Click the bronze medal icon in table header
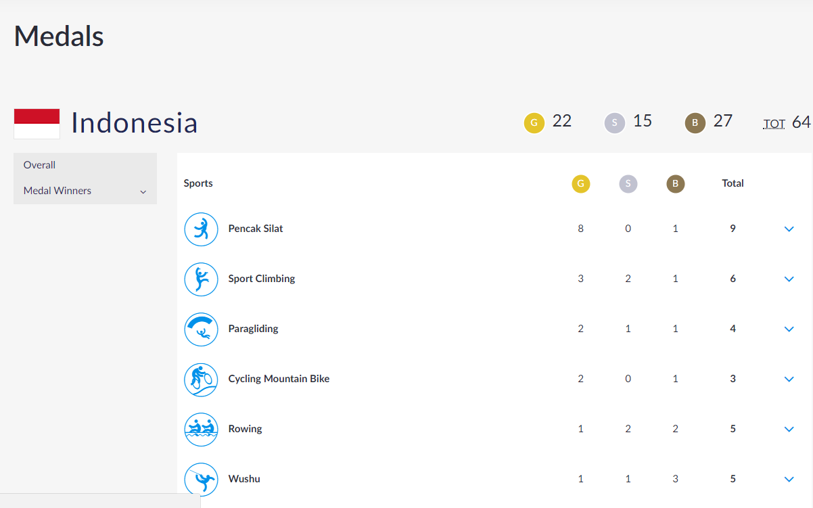813x508 pixels. point(675,184)
